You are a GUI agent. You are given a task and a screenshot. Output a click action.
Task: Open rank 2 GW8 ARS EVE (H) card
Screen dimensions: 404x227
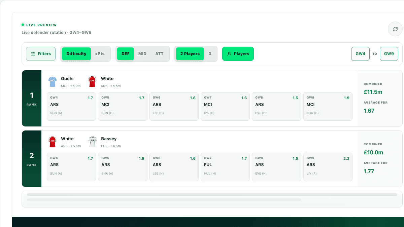(276, 167)
